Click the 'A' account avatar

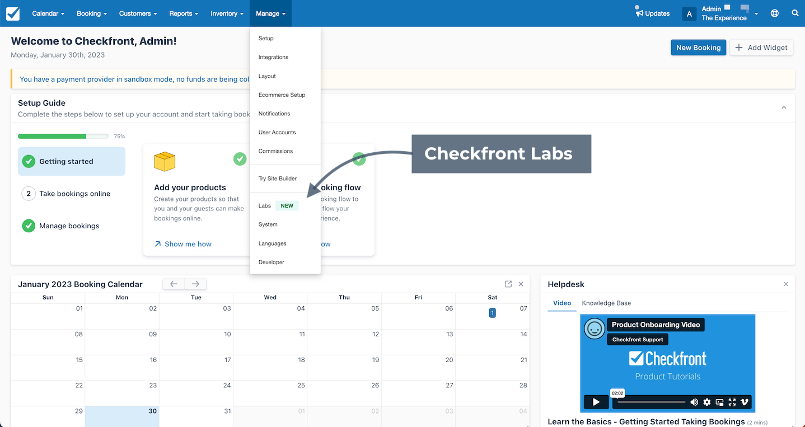tap(689, 13)
